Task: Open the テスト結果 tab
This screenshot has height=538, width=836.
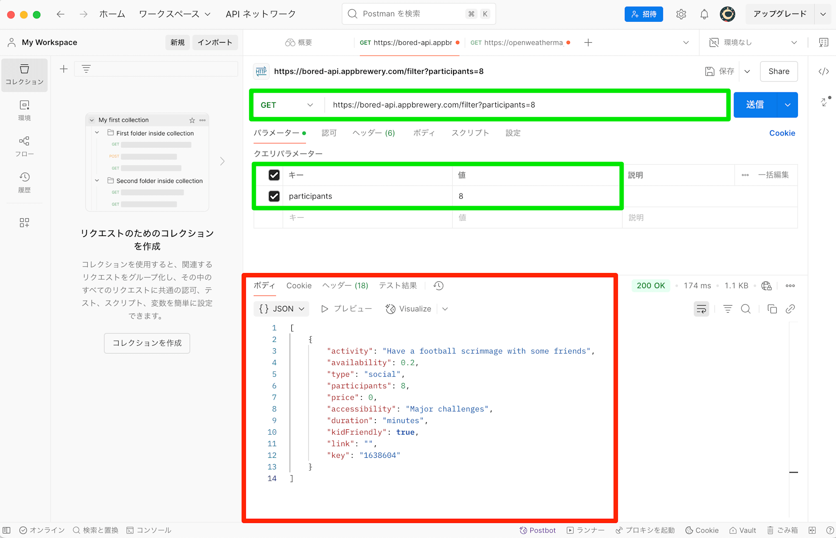Action: (398, 286)
